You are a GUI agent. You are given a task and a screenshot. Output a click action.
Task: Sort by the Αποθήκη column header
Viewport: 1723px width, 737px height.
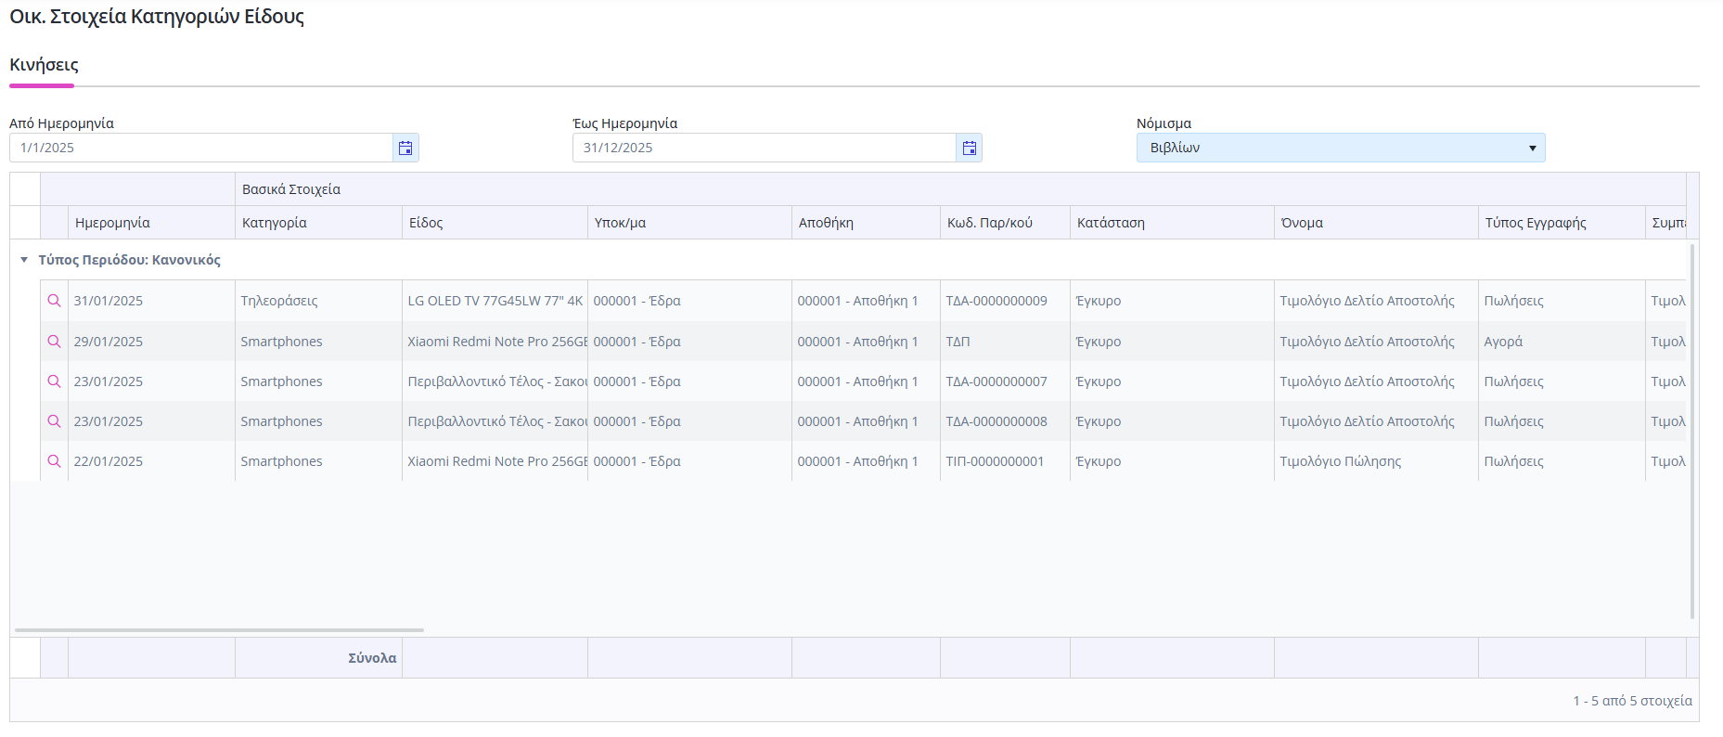point(866,223)
